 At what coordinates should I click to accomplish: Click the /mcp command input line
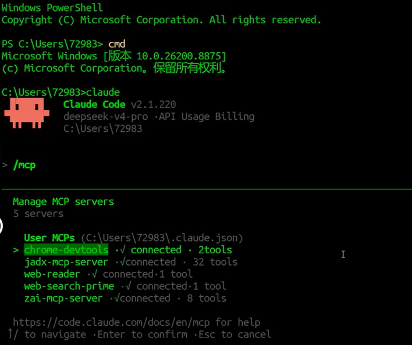[x=24, y=166]
